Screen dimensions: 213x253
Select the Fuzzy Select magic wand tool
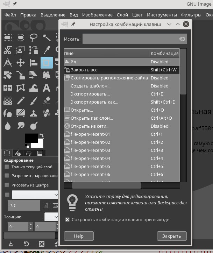tap(47, 37)
